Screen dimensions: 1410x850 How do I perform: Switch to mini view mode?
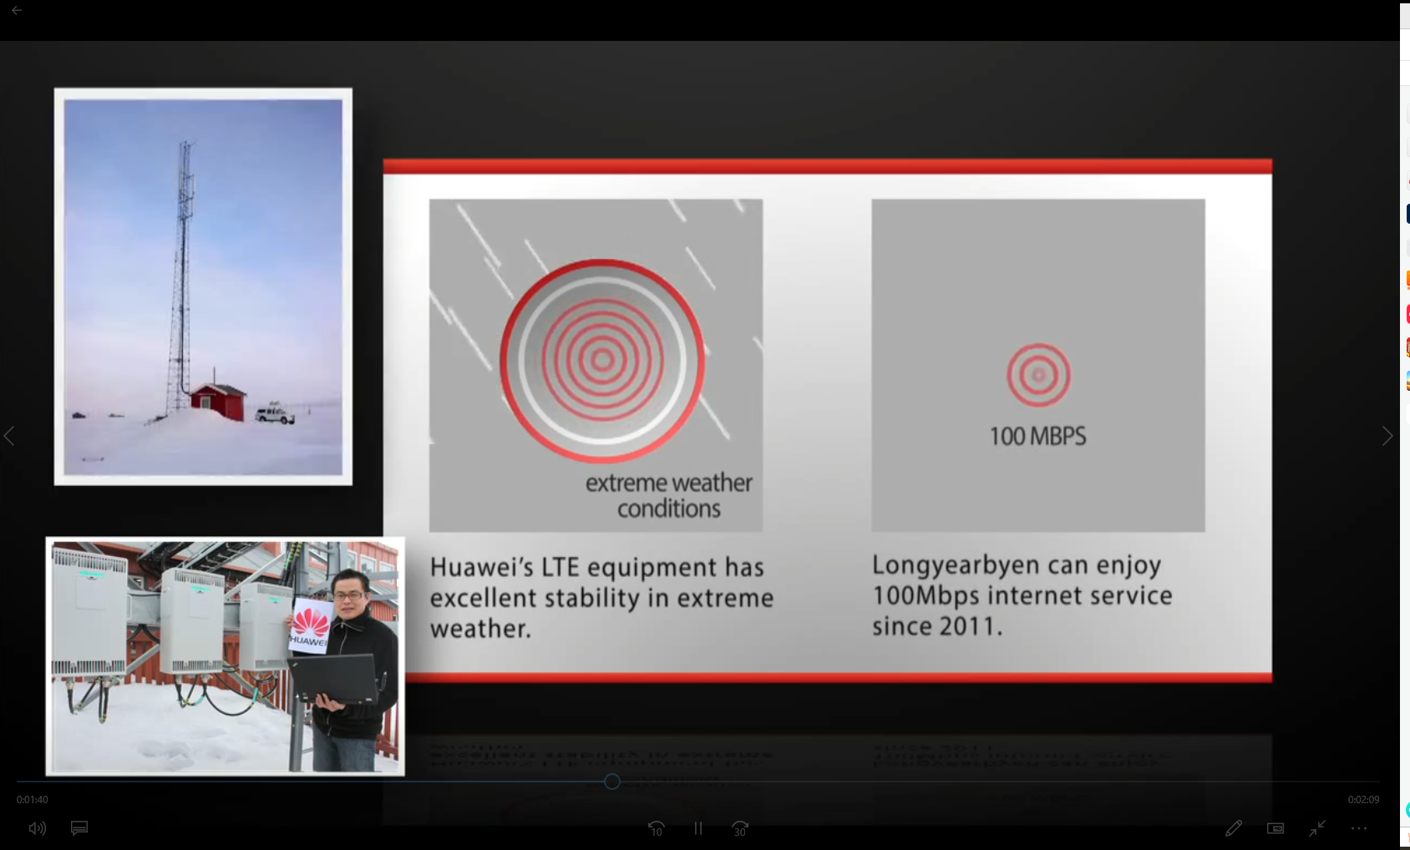(1276, 828)
